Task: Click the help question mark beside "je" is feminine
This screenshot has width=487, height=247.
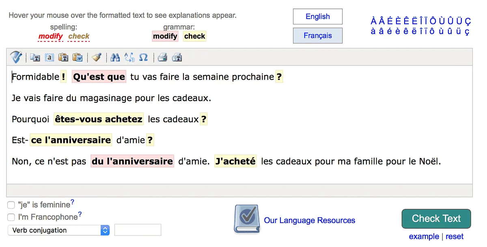Action: (x=72, y=202)
